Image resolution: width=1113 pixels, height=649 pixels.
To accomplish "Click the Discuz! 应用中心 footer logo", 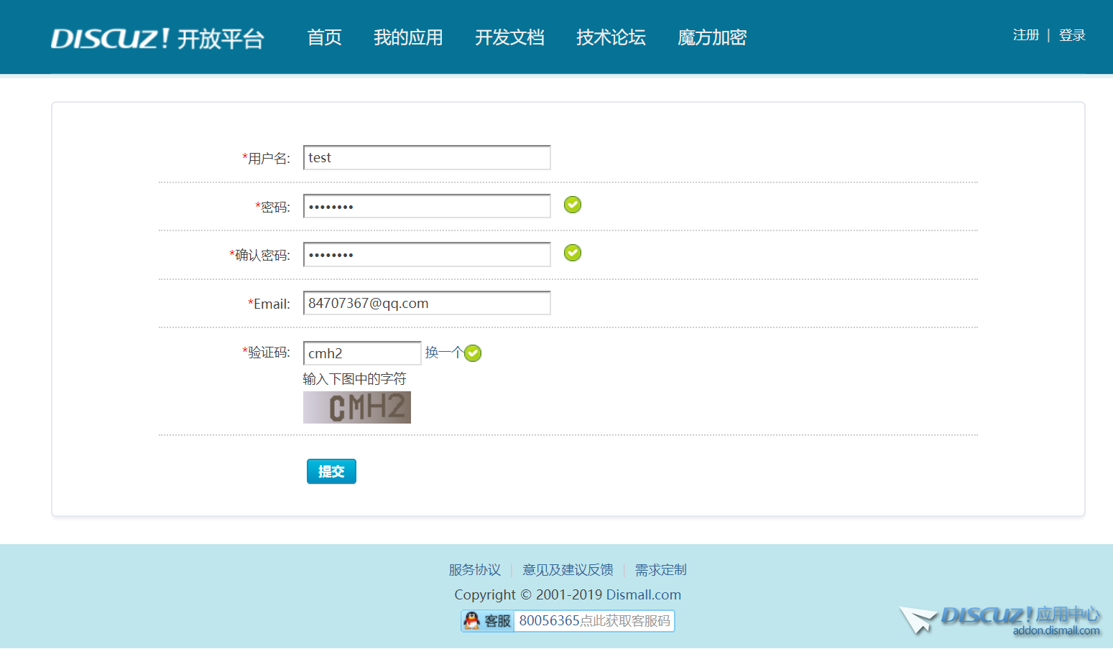I will [x=1002, y=619].
